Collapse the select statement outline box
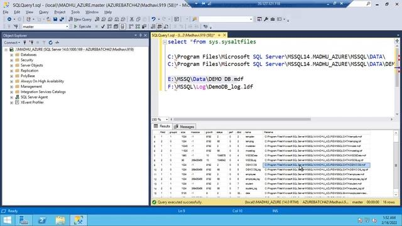 click(x=165, y=42)
